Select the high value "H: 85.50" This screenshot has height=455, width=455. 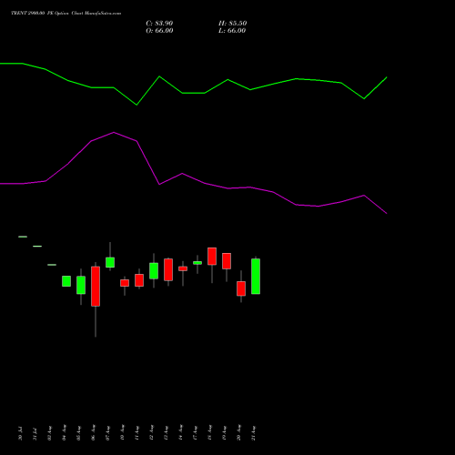coord(233,24)
